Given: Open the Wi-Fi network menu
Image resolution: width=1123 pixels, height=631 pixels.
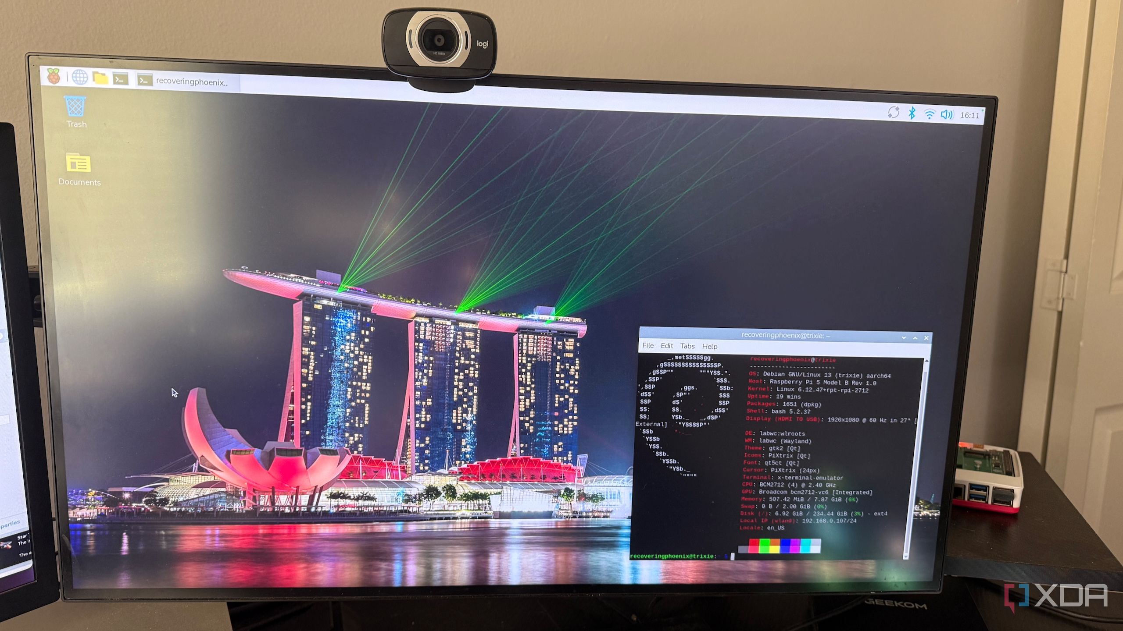Looking at the screenshot, I should click(929, 114).
